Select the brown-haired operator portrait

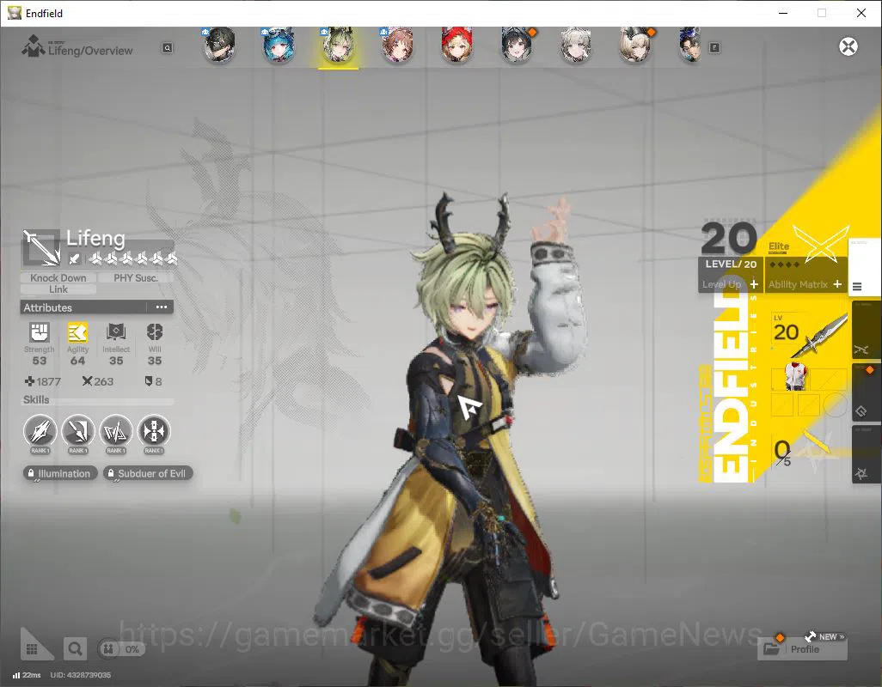pos(398,45)
